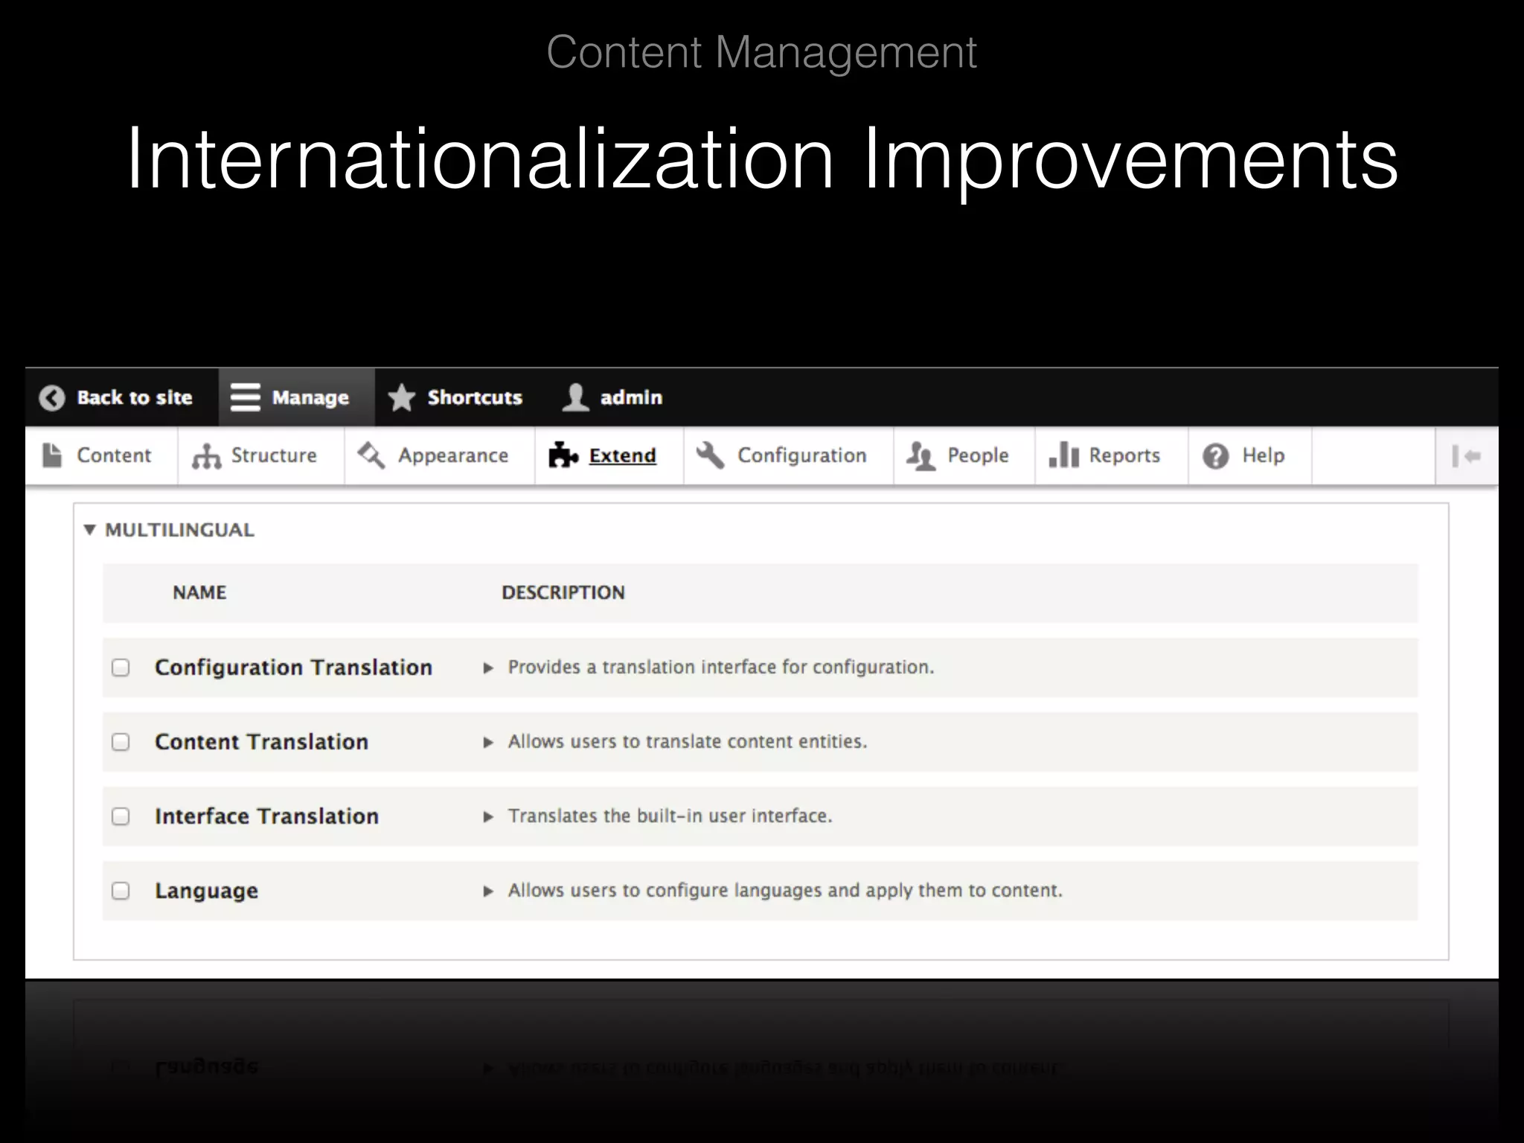Screen dimensions: 1524x1143
Task: Click the Configuration Translation module name
Action: (x=293, y=667)
